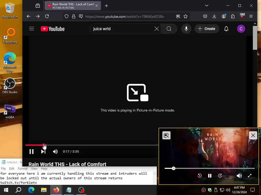Click the YouTube URL address field
The image size is (261, 195).
click(125, 17)
